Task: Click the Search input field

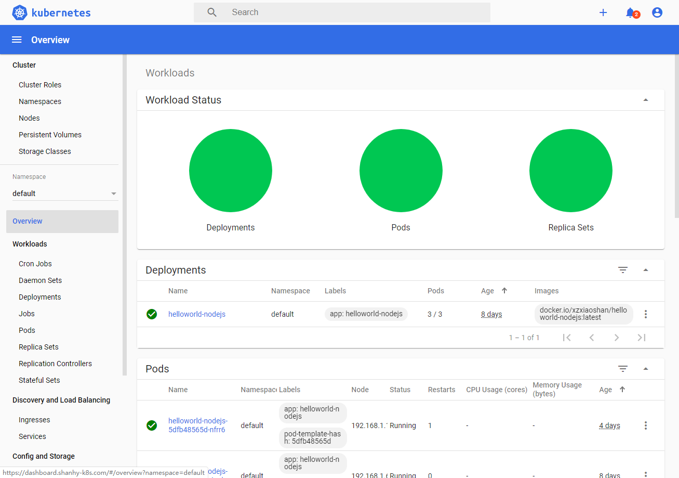Action: 342,12
